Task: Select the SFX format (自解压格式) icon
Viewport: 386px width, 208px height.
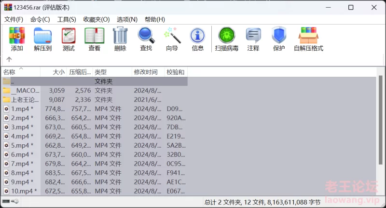Action: coord(308,35)
